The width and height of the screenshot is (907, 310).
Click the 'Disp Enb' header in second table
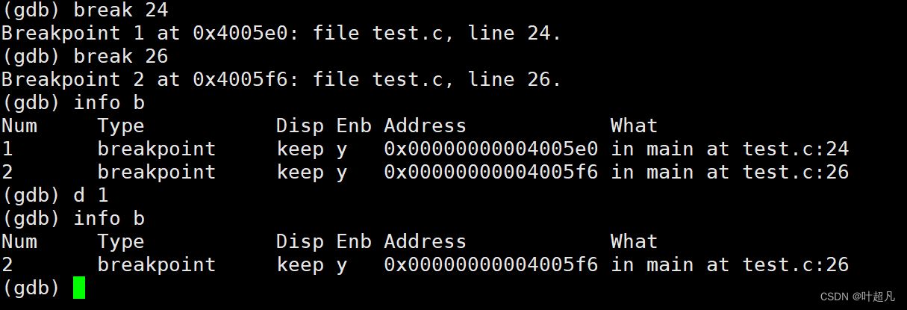click(x=323, y=242)
